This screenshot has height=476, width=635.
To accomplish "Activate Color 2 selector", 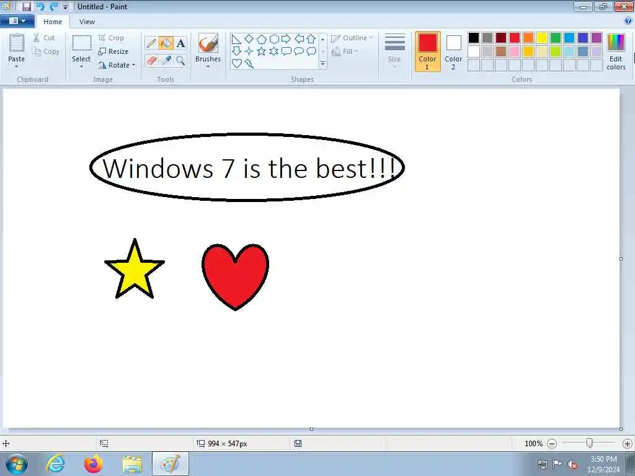I will 453,51.
